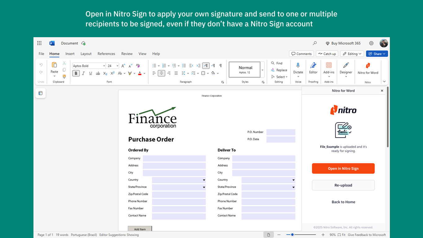Open the Designer tool in ribbon

point(346,65)
